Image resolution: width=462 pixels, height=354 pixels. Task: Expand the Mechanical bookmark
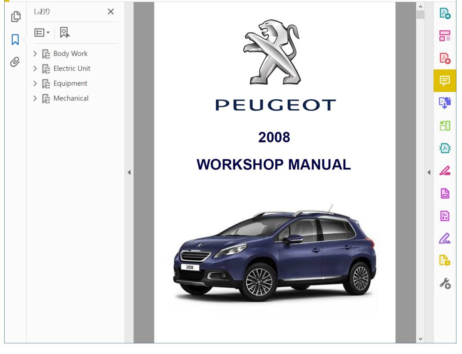click(x=35, y=99)
